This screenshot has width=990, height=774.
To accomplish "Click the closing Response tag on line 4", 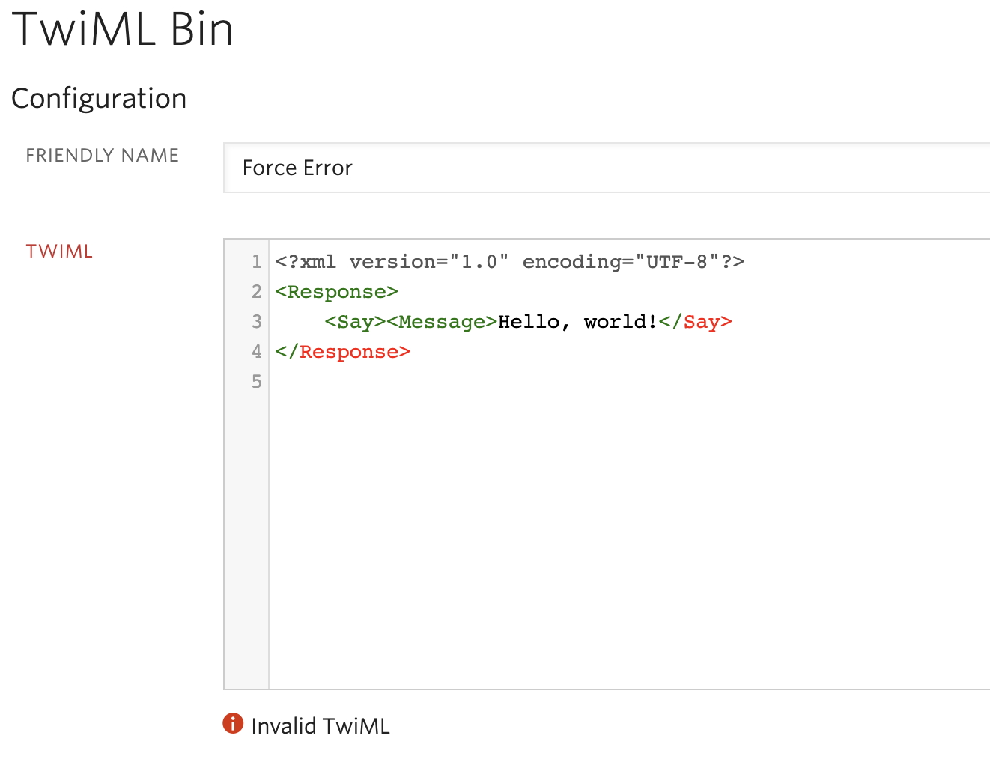I will coord(342,352).
